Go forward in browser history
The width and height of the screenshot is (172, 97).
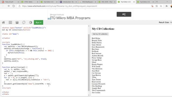[x=8, y=6]
